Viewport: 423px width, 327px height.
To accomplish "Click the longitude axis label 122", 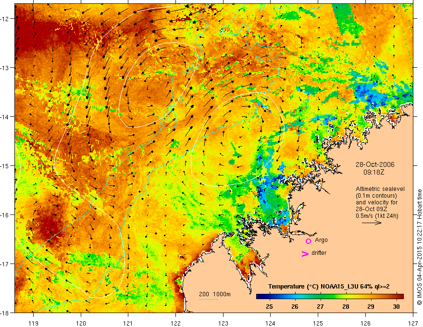I will click(175, 323).
